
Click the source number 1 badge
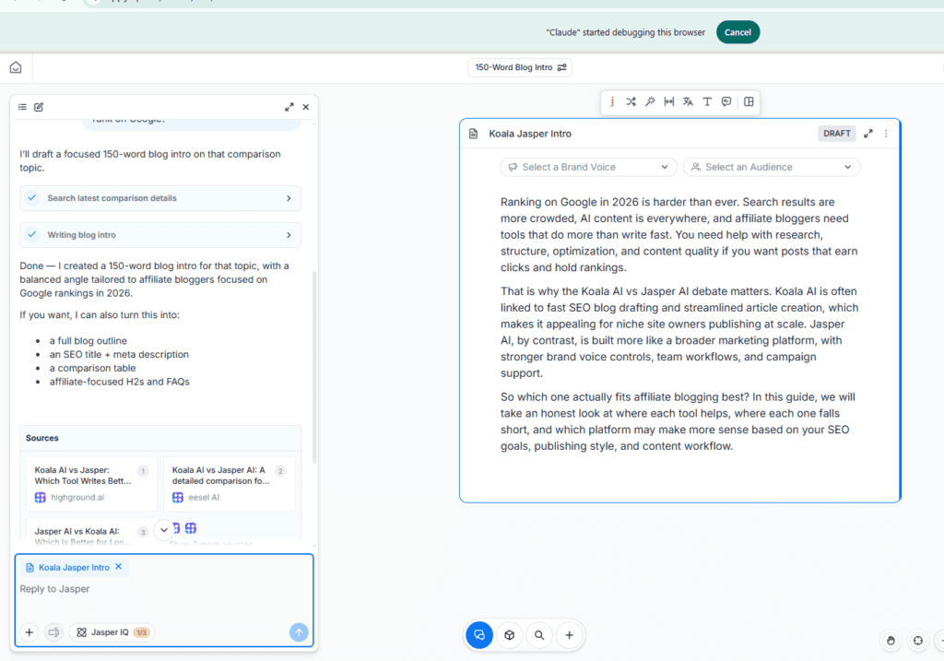(x=143, y=471)
